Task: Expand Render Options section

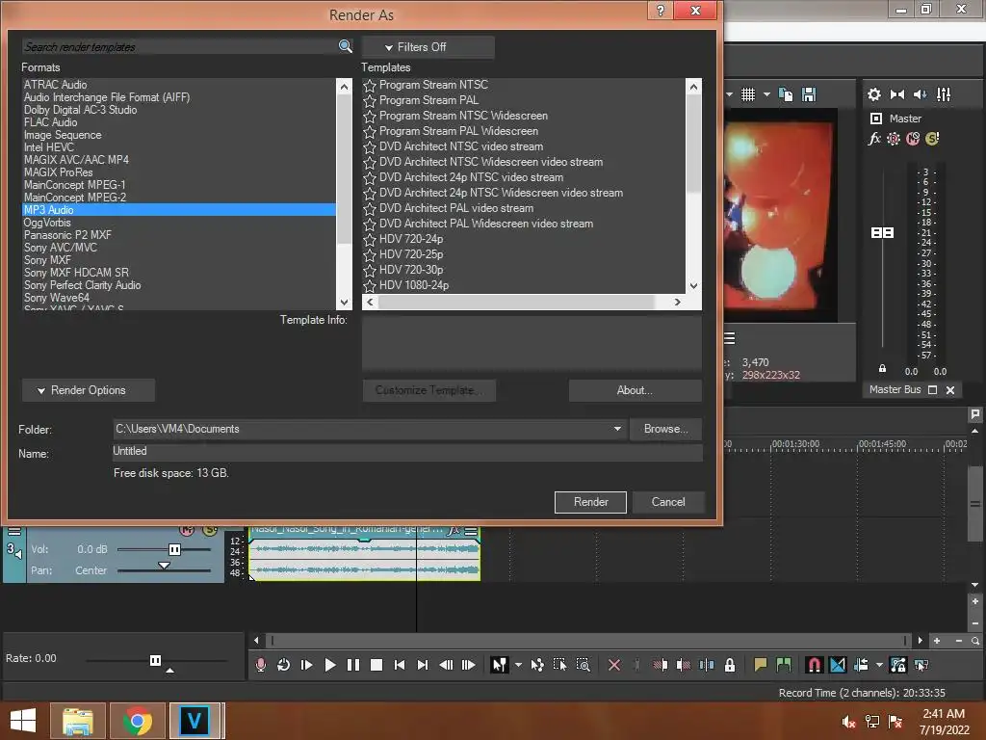Action: [x=88, y=390]
